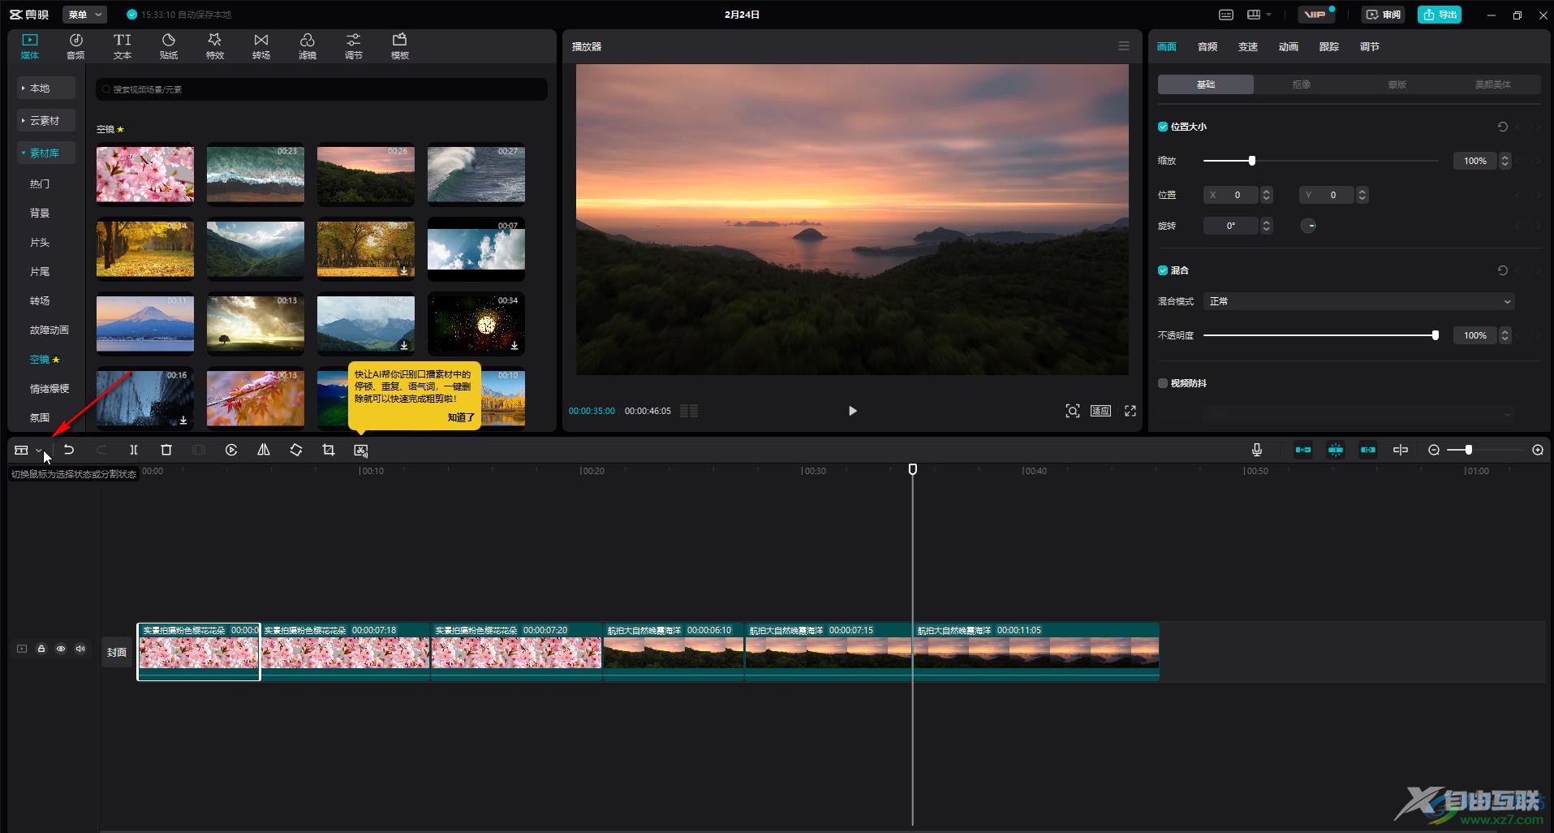Toggle the linkage icon in timeline toolbar
The image size is (1554, 833).
click(1368, 450)
